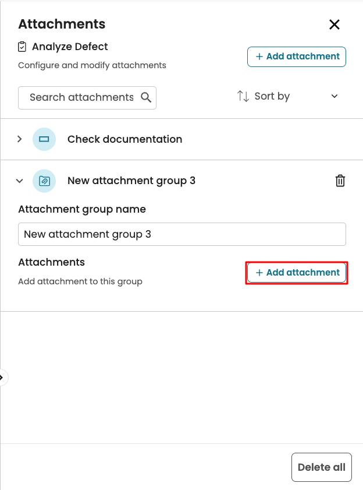Click the magnifier icon in the search box
This screenshot has height=490, width=363.
pyautogui.click(x=146, y=97)
